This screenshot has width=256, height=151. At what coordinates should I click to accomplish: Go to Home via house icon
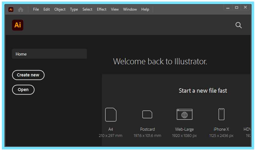coord(21,9)
